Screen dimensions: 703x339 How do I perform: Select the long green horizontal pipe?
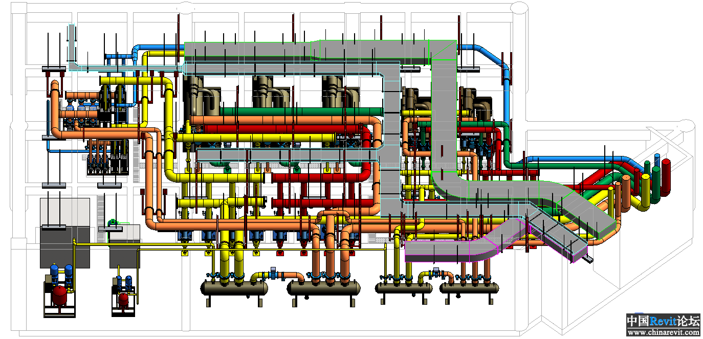302,111
